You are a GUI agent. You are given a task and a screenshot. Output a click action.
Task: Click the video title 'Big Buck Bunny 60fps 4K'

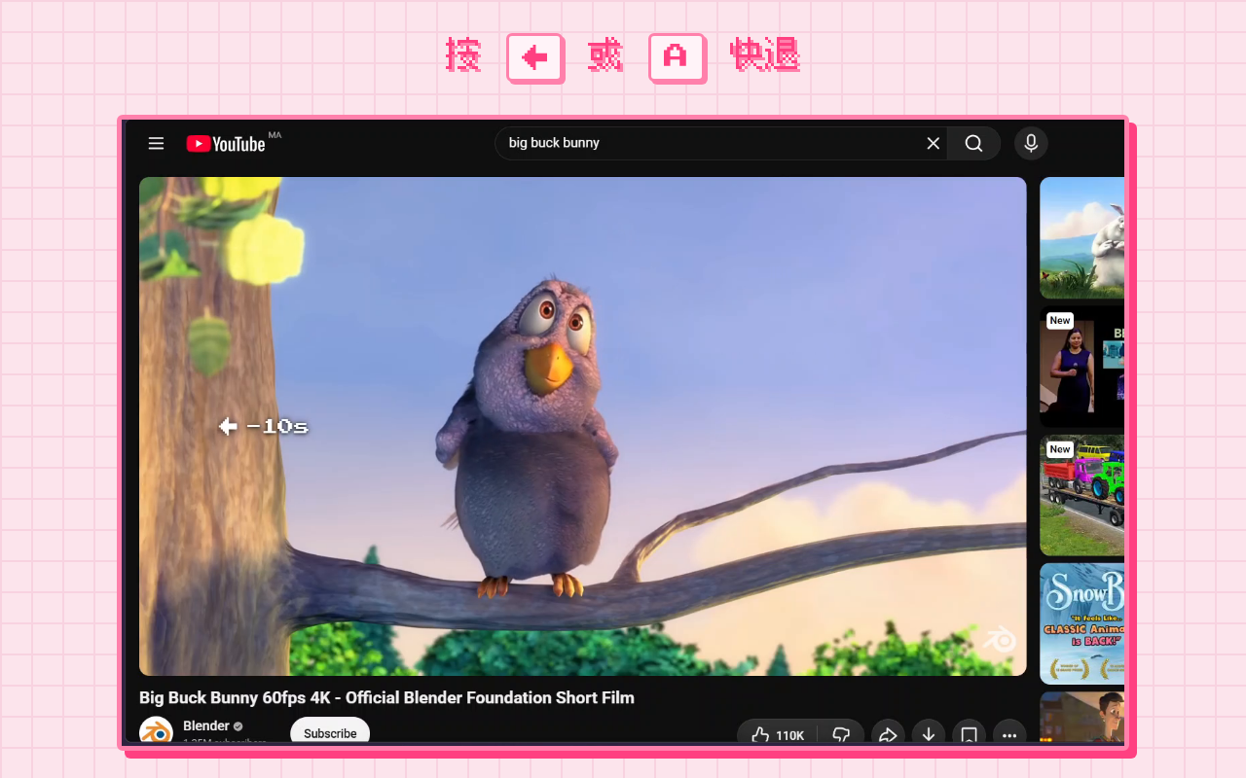[x=386, y=697]
